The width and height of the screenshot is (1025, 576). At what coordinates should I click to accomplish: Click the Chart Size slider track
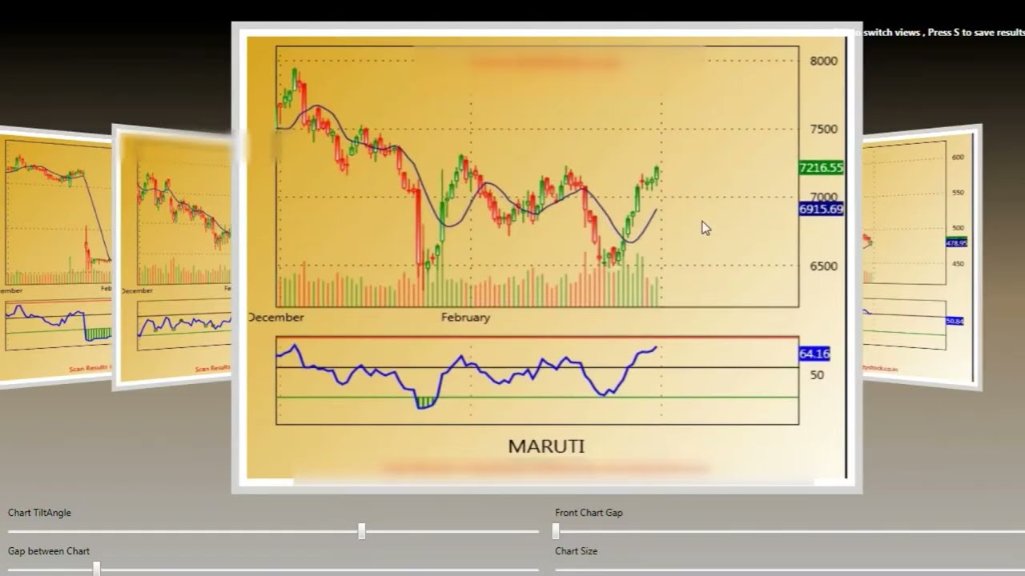790,570
